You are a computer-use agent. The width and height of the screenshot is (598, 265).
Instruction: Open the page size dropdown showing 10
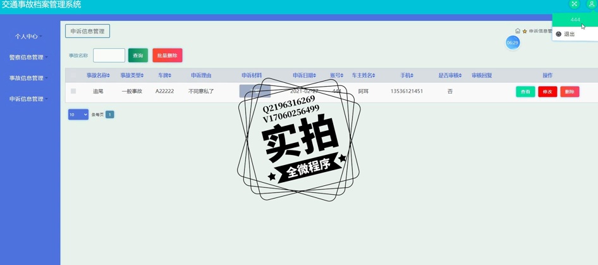78,114
